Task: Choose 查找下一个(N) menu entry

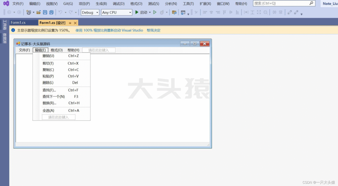Action: 53,96
